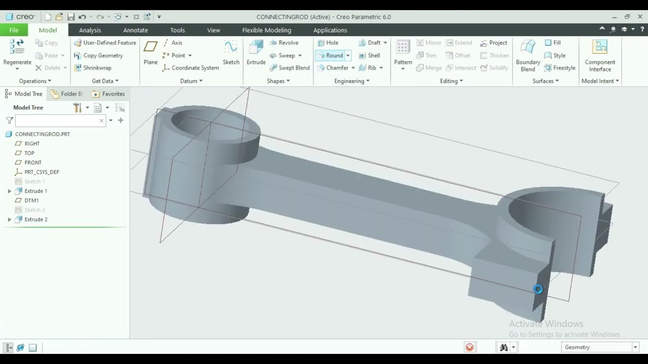Create a datum Axis
The height and width of the screenshot is (364, 648).
172,43
